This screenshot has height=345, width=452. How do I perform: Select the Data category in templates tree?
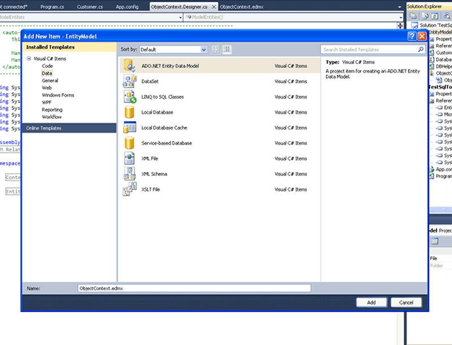pyautogui.click(x=47, y=74)
